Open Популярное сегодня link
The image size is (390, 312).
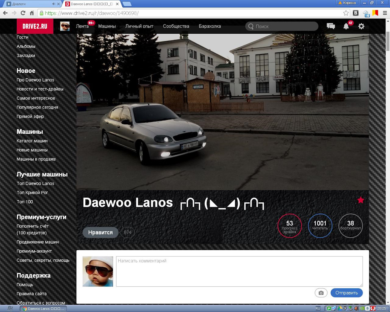pyautogui.click(x=37, y=107)
